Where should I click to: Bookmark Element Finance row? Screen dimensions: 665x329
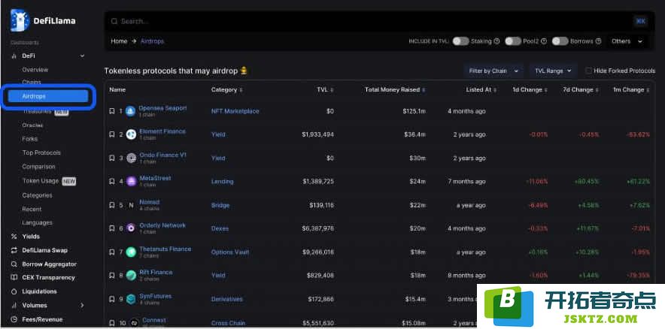click(112, 134)
